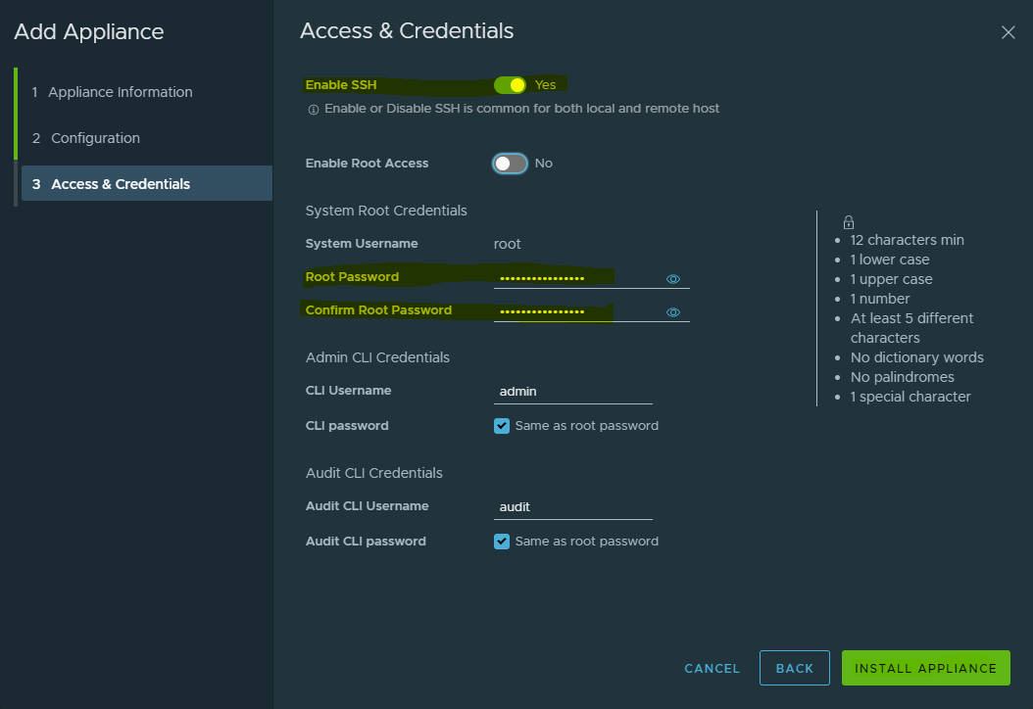Uncheck Audit CLI password Same as root password
Image resolution: width=1033 pixels, height=709 pixels.
coord(502,542)
